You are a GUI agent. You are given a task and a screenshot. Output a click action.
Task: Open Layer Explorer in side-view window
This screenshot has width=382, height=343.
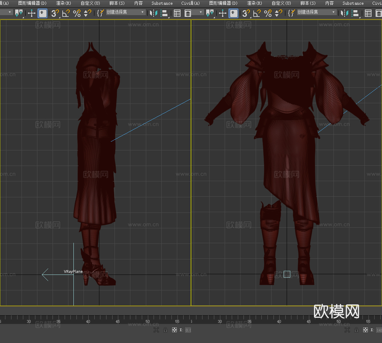click(x=188, y=13)
